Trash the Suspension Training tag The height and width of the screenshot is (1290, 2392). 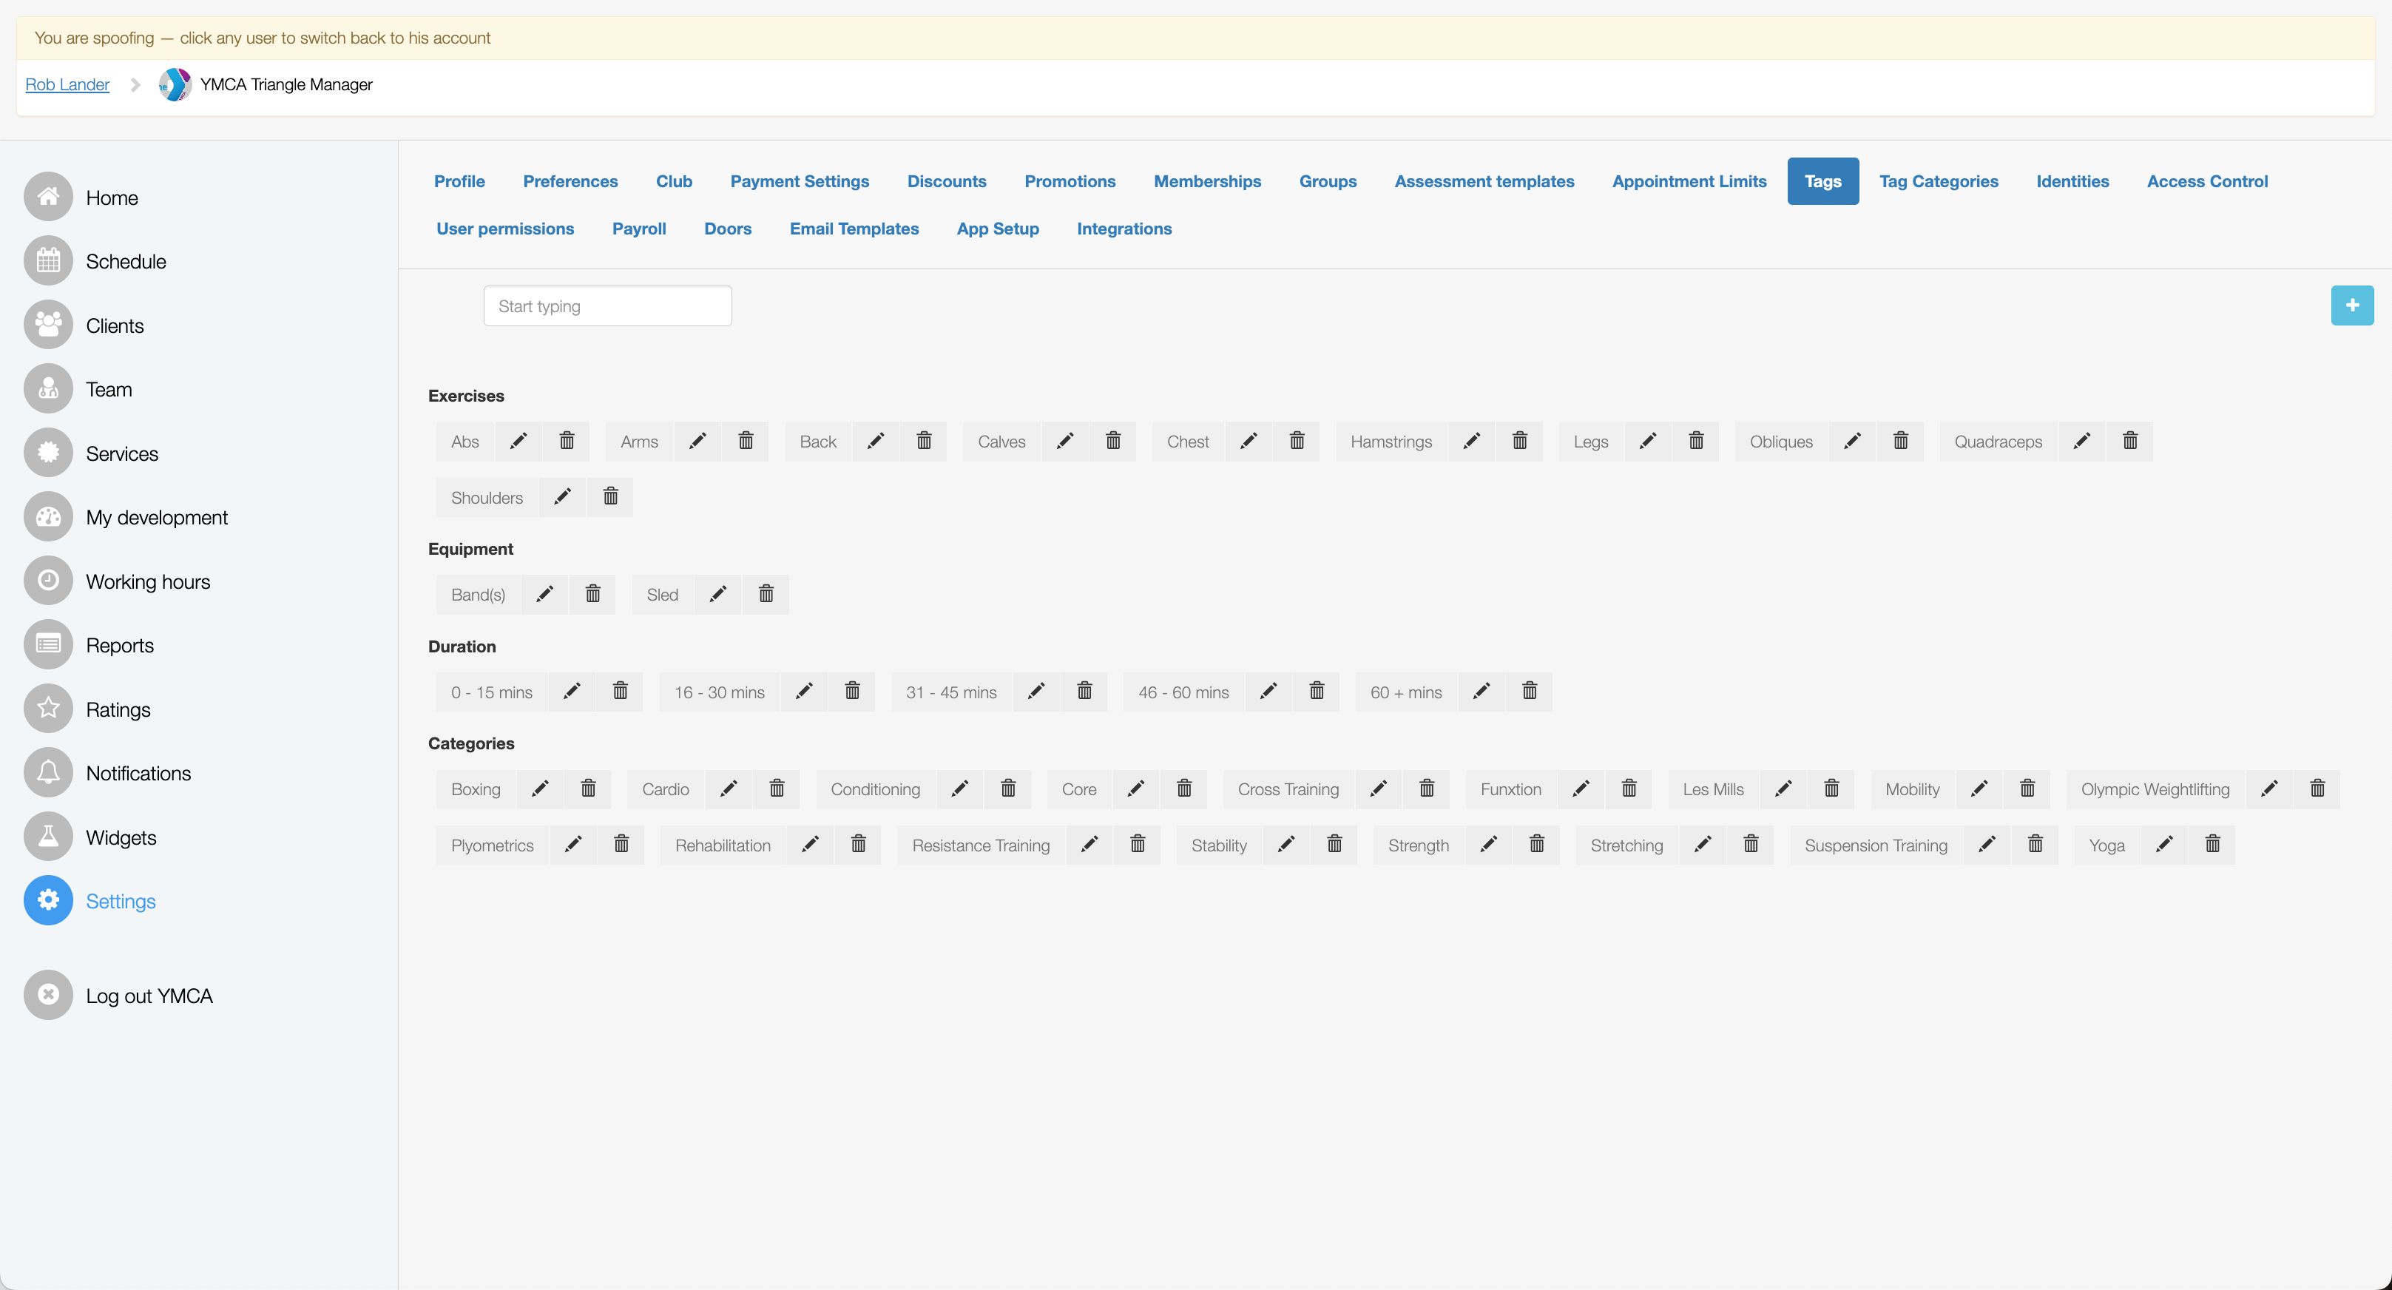pos(2035,845)
